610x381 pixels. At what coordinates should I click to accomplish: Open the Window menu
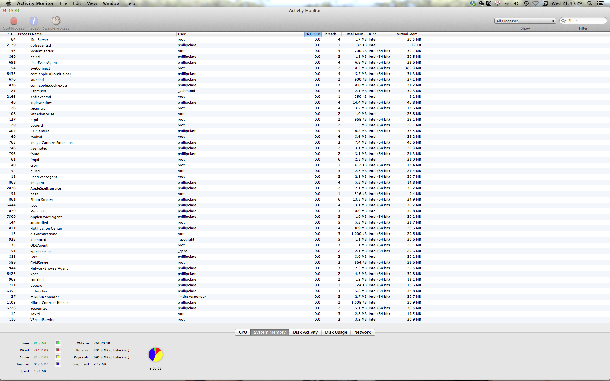111,3
